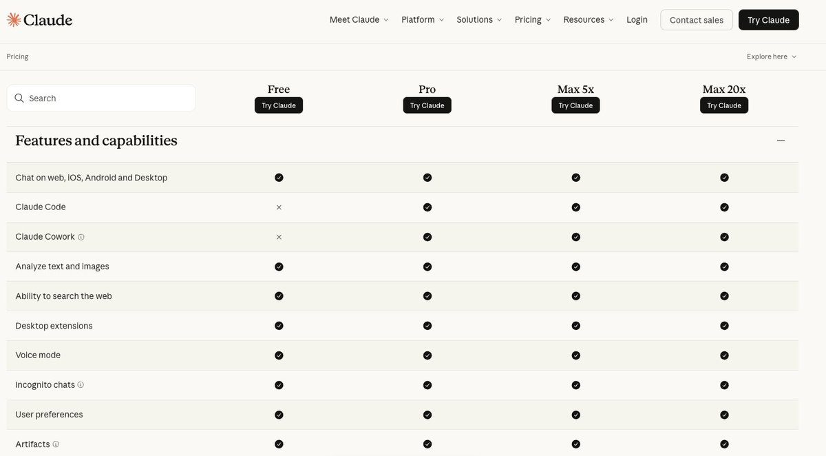The width and height of the screenshot is (826, 456).
Task: Click the Claude Code row label
Action: pyautogui.click(x=41, y=207)
